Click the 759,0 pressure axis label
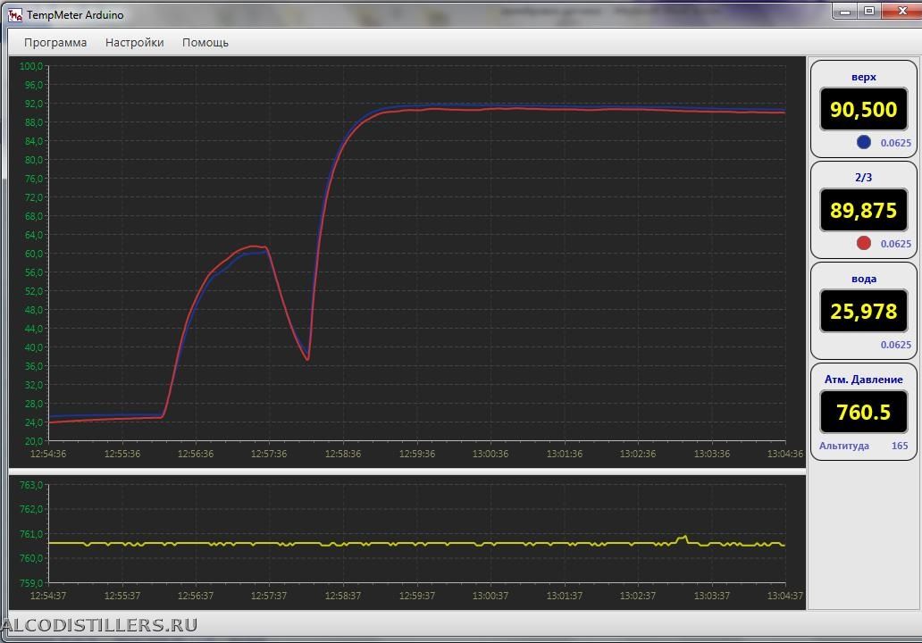 pyautogui.click(x=31, y=583)
